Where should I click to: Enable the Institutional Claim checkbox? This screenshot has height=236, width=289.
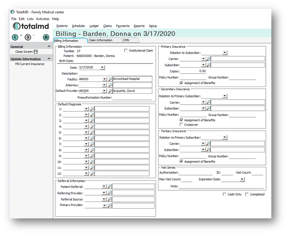(126, 51)
